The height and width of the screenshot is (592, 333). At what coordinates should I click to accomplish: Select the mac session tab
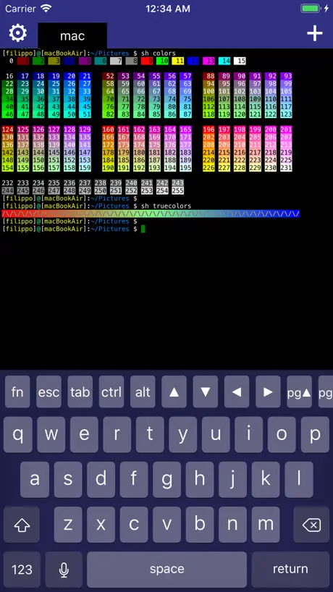72,36
